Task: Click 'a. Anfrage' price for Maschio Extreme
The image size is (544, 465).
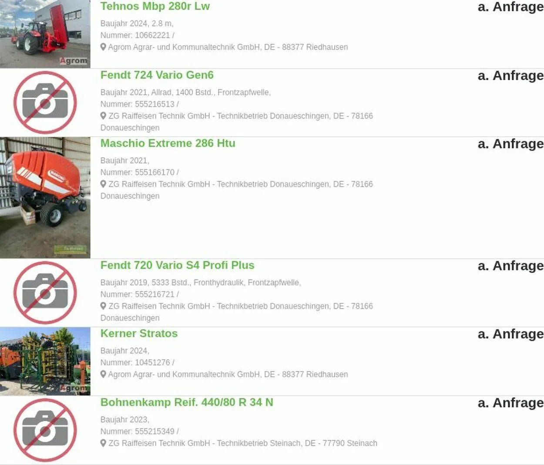Action: pos(511,144)
